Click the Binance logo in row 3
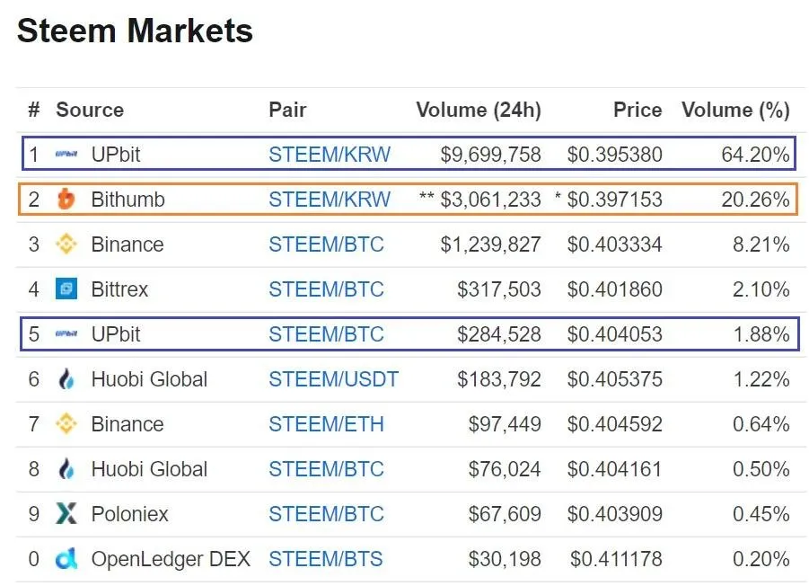 pos(66,244)
